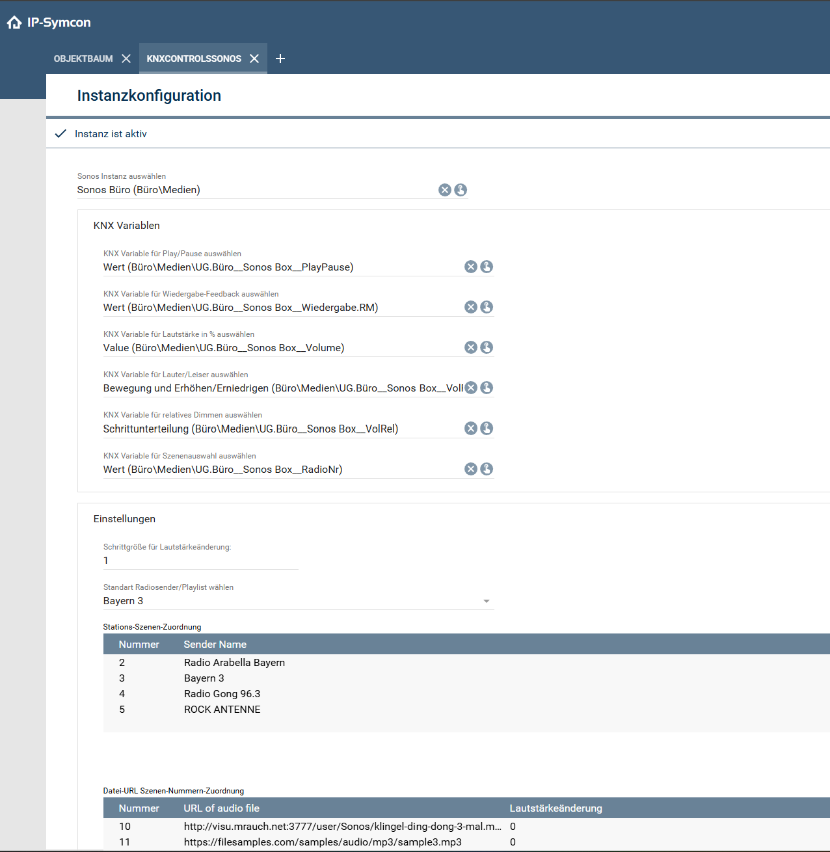Screen dimensions: 830x852
Task: Click the IP-Symcon home icon
Action: pos(14,23)
